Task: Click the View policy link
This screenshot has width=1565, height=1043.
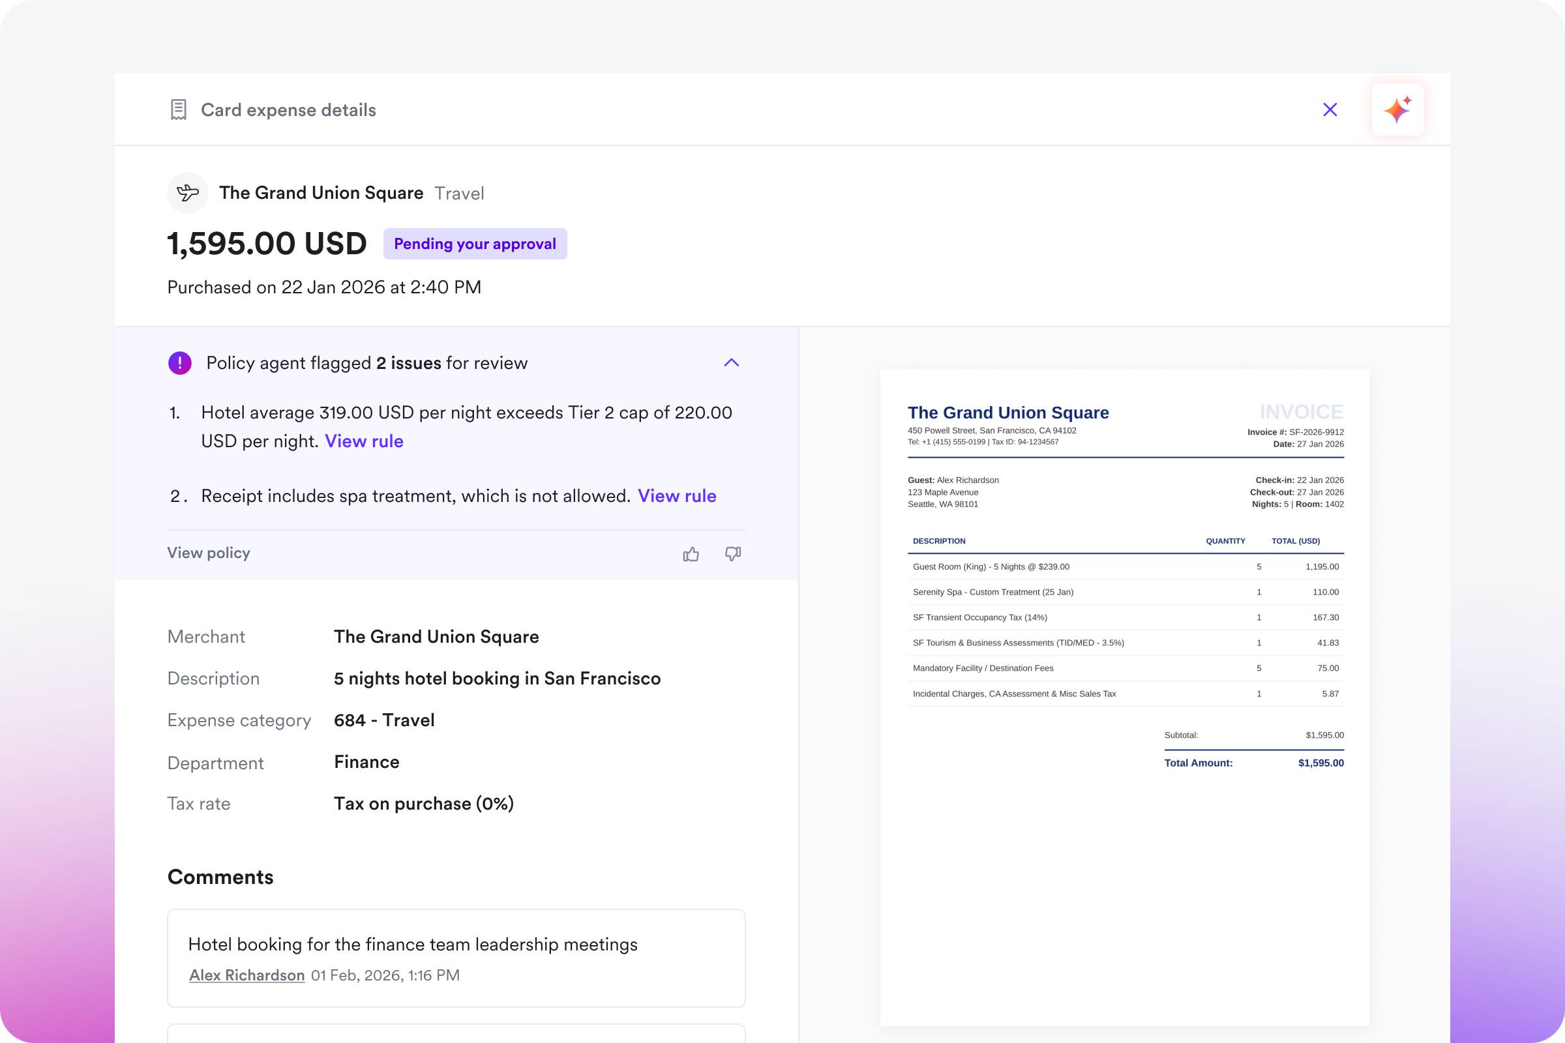Action: (208, 553)
